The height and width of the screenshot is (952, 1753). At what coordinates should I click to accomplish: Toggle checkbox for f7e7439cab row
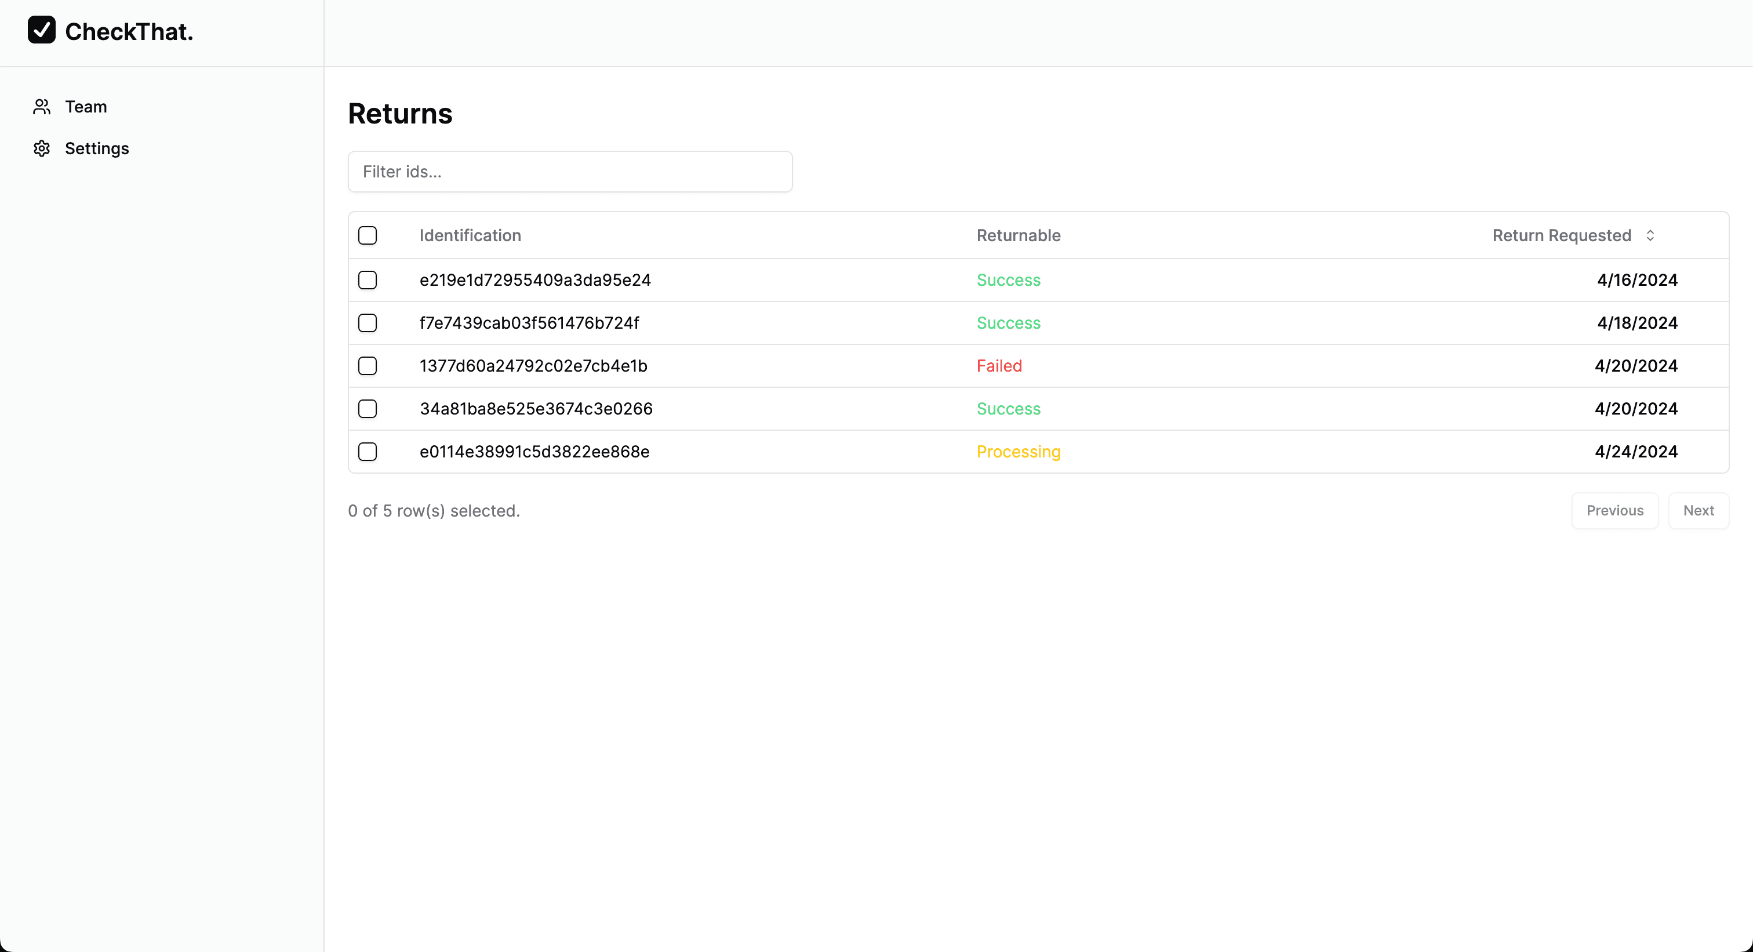point(368,322)
